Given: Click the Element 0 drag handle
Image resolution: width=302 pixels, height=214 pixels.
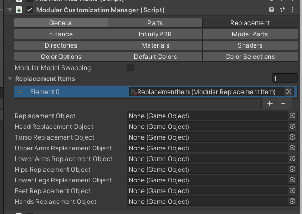Looking at the screenshot, I should 20,92.
